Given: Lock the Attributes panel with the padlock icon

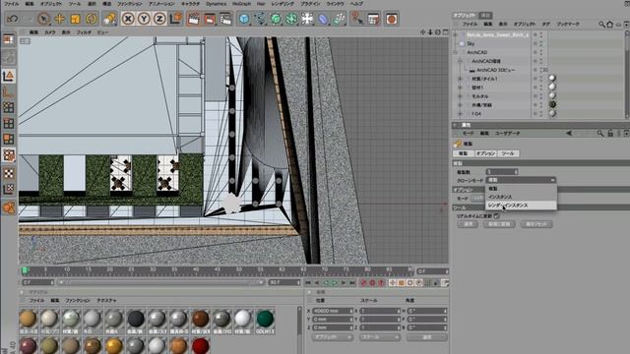Looking at the screenshot, I should [610, 134].
